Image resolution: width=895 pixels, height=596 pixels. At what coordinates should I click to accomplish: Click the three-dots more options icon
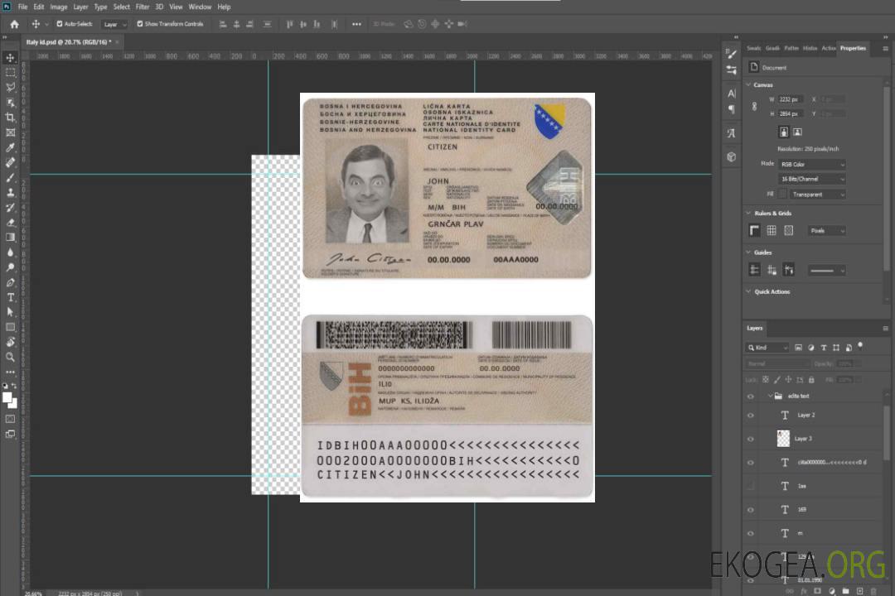[x=356, y=24]
